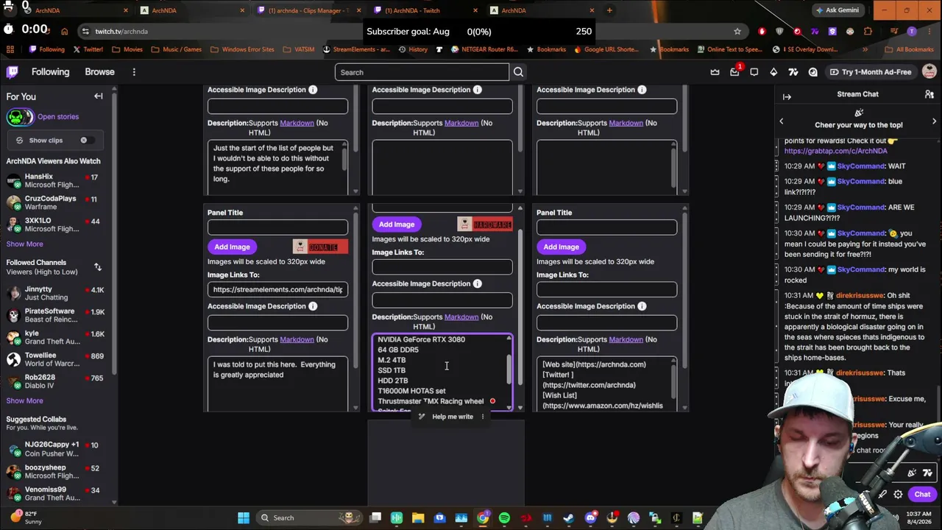Click the Get Bits diamond icon
This screenshot has width=942, height=530.
pyautogui.click(x=773, y=72)
